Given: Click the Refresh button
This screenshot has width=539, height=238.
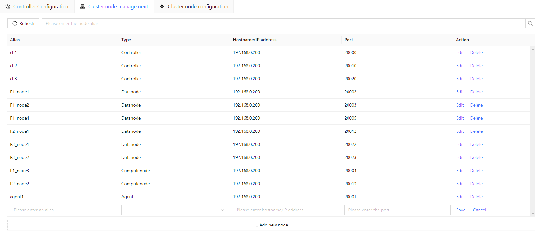Looking at the screenshot, I should click(23, 23).
